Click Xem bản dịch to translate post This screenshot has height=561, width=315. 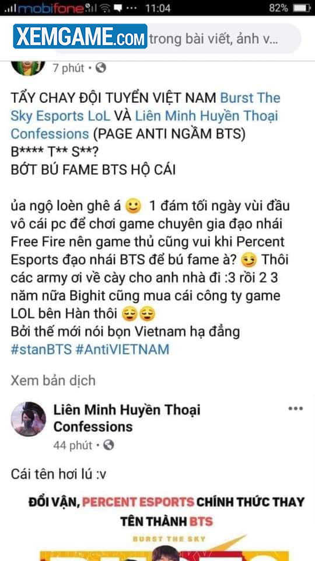53,380
